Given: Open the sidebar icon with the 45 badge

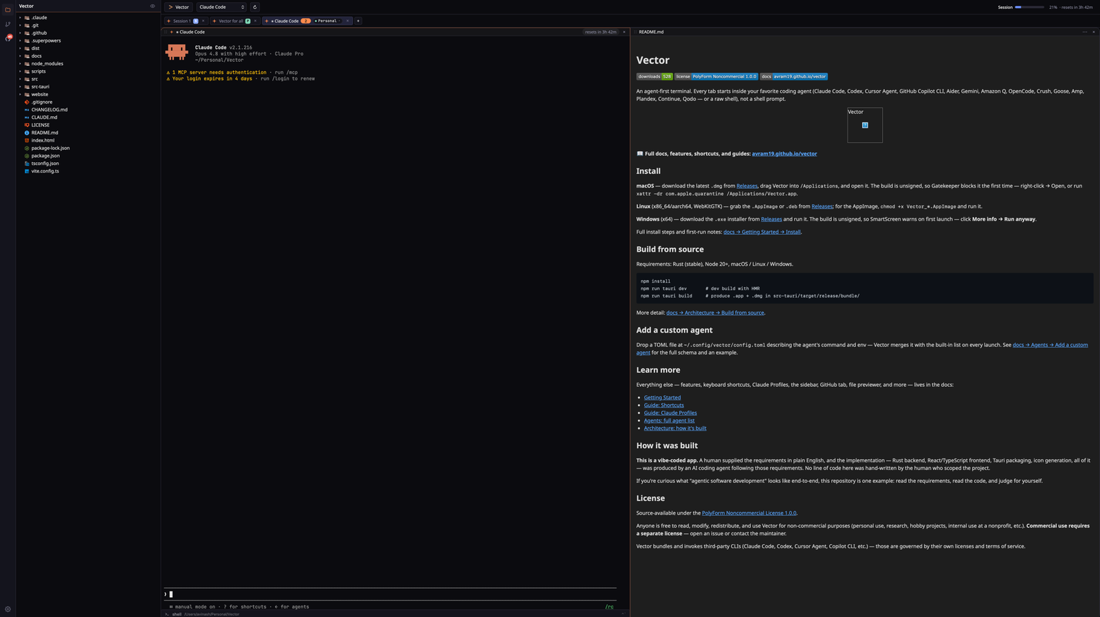Looking at the screenshot, I should point(8,38).
